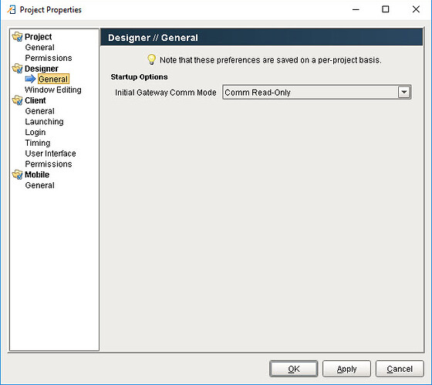This screenshot has height=385, width=432.
Task: Click the Client folder icon
Action: coord(17,100)
